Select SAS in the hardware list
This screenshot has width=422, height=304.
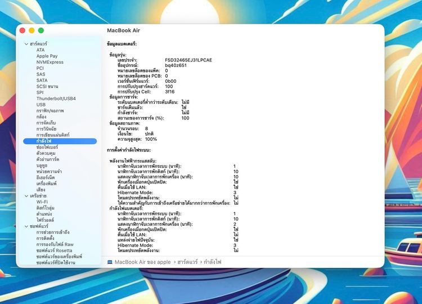(41, 74)
